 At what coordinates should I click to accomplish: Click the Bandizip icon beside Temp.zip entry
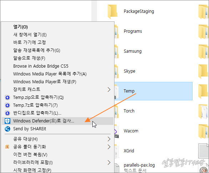point(7,98)
